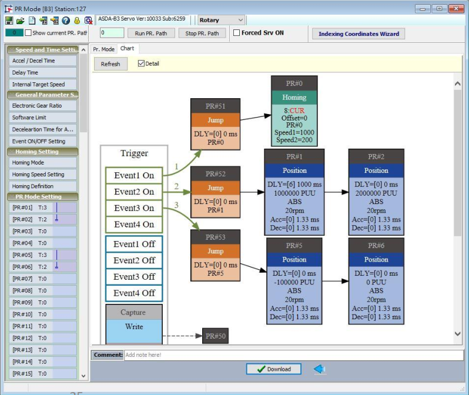Click the green Save disk icon

coord(9,21)
